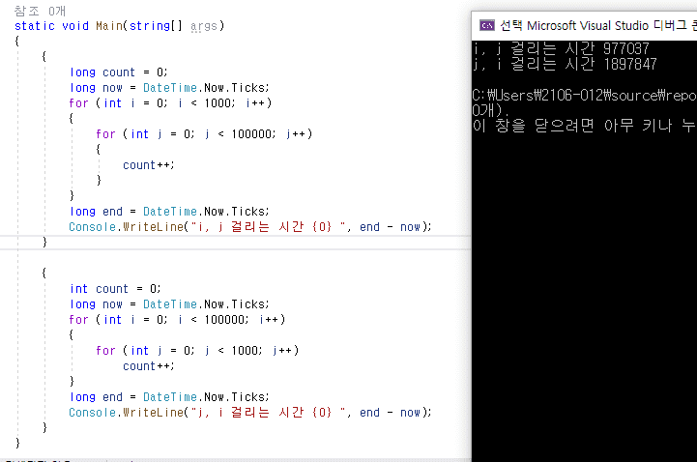Screen dimensions: 697x462
Task: Click the loop line 'j < 1000; j++'
Action: [197, 351]
